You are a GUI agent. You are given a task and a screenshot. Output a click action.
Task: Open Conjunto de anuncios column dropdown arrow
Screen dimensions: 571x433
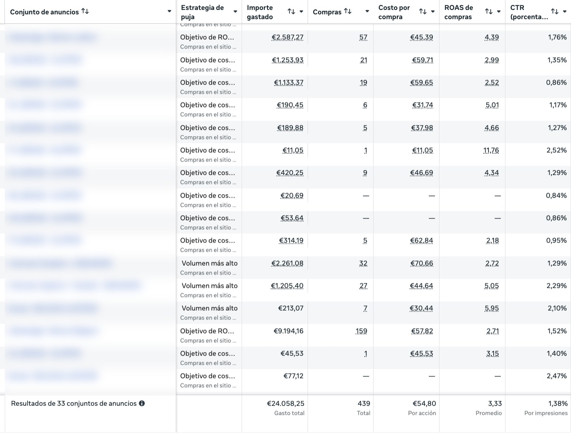click(169, 11)
